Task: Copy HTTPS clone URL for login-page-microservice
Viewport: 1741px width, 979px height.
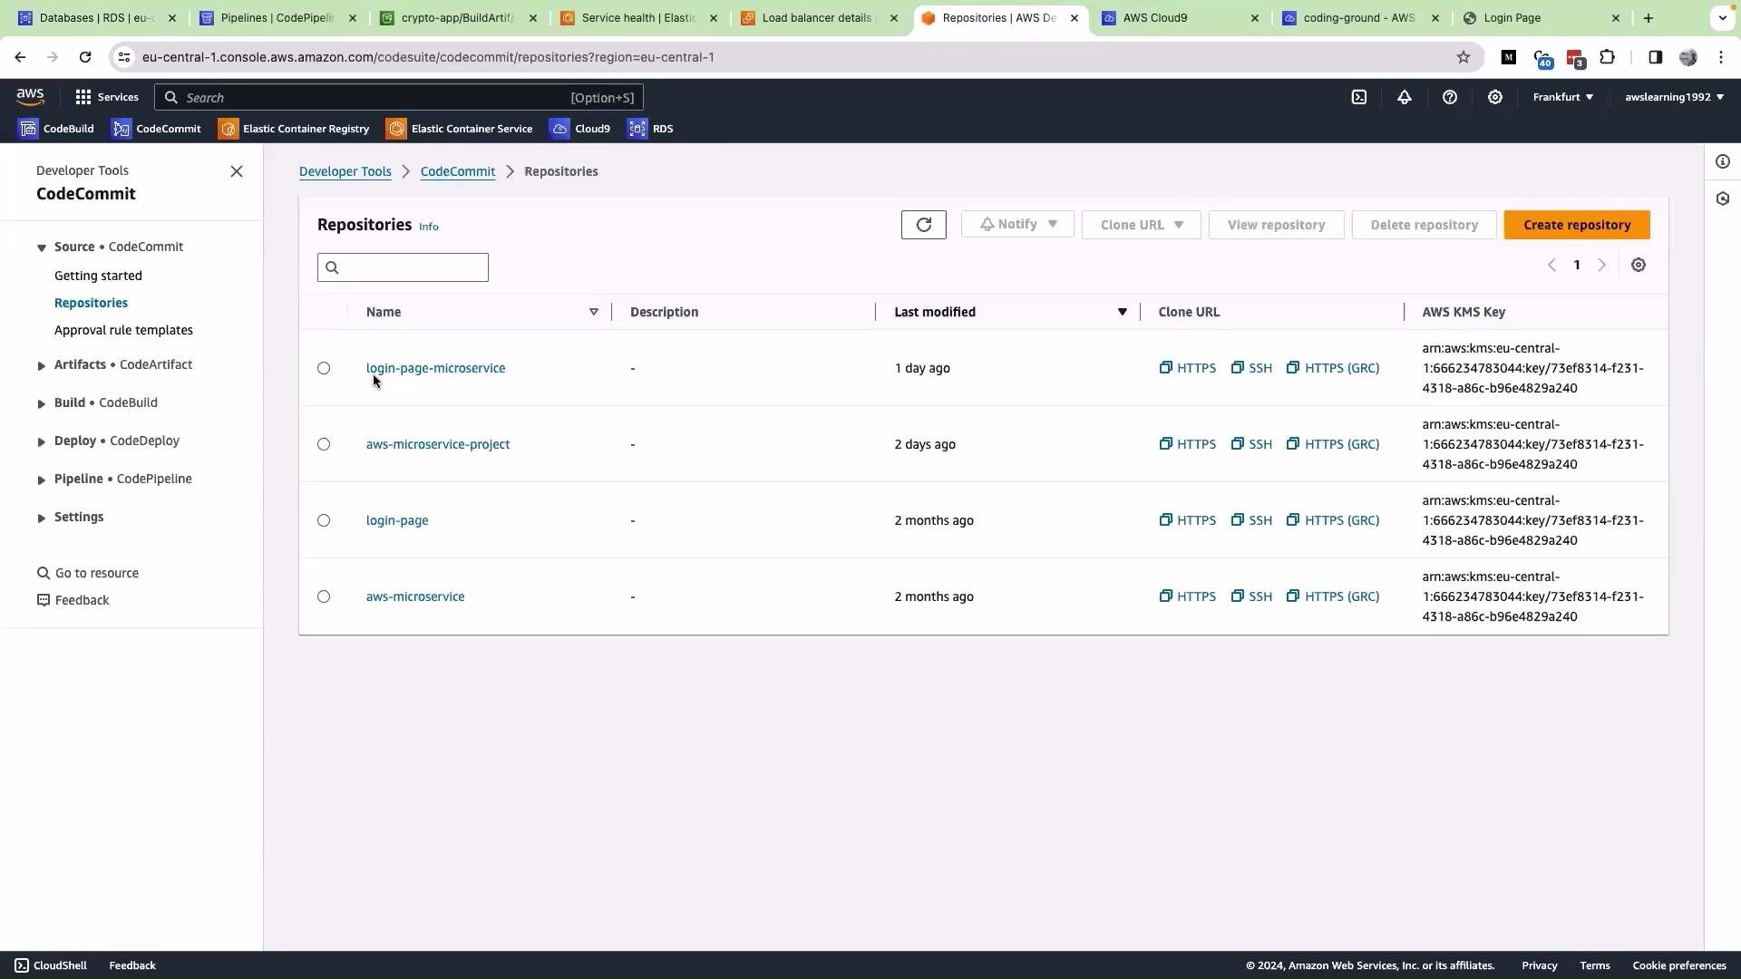Action: (x=1188, y=368)
